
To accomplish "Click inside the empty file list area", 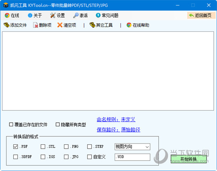I will (108, 71).
